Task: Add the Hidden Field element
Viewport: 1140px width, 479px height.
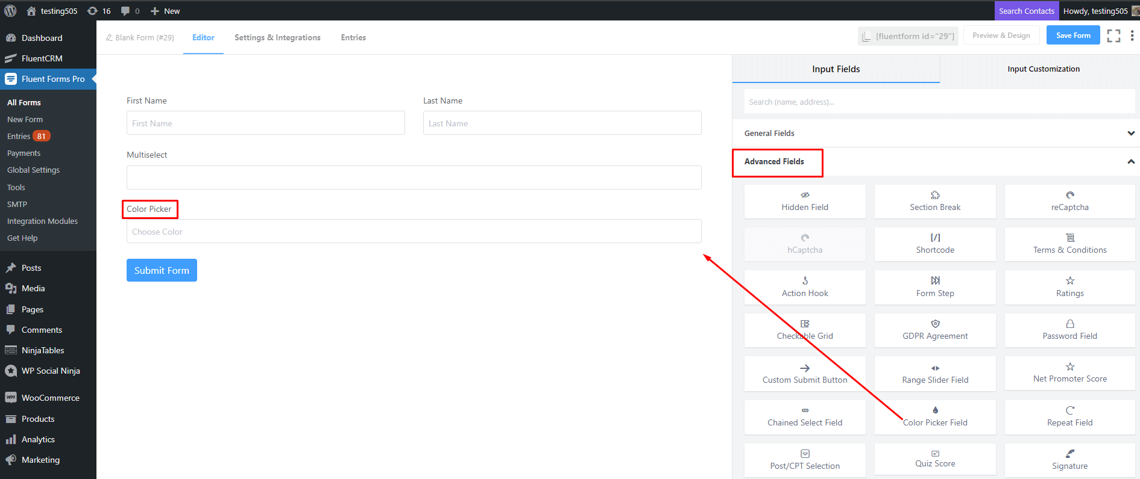Action: tap(805, 202)
